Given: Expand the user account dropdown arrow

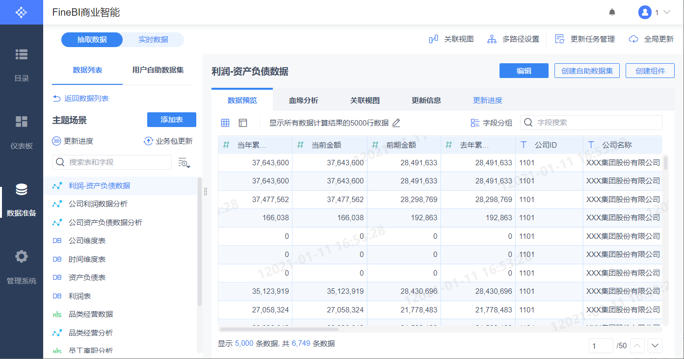Looking at the screenshot, I should pyautogui.click(x=666, y=12).
